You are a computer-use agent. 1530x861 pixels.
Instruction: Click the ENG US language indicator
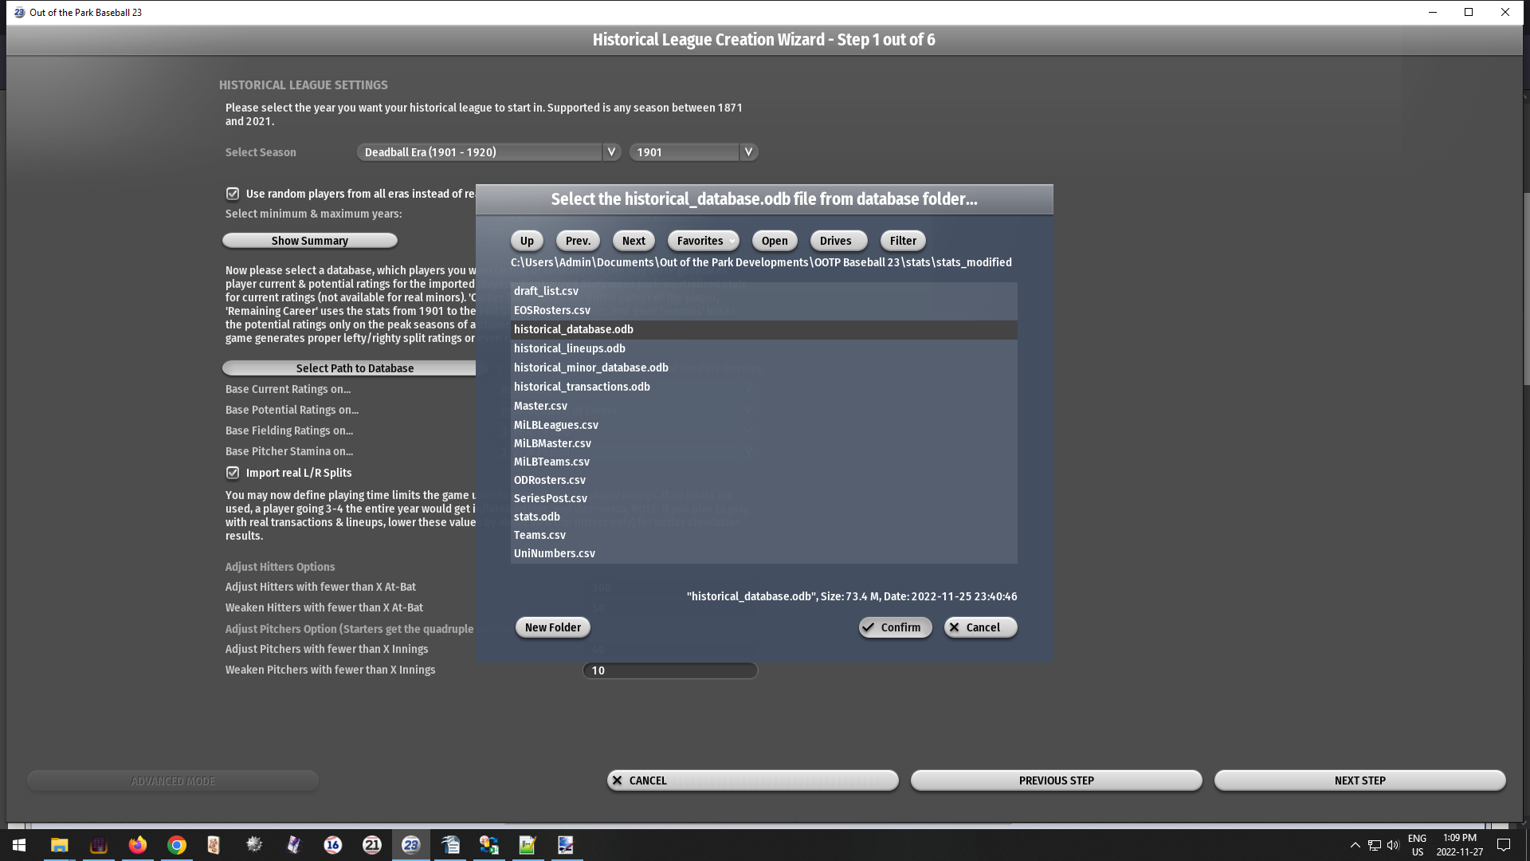(x=1417, y=845)
